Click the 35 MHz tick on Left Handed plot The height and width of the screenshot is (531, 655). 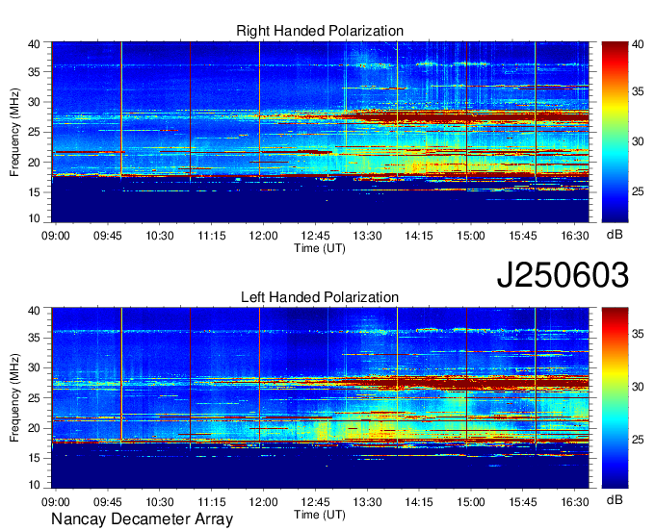(x=34, y=338)
